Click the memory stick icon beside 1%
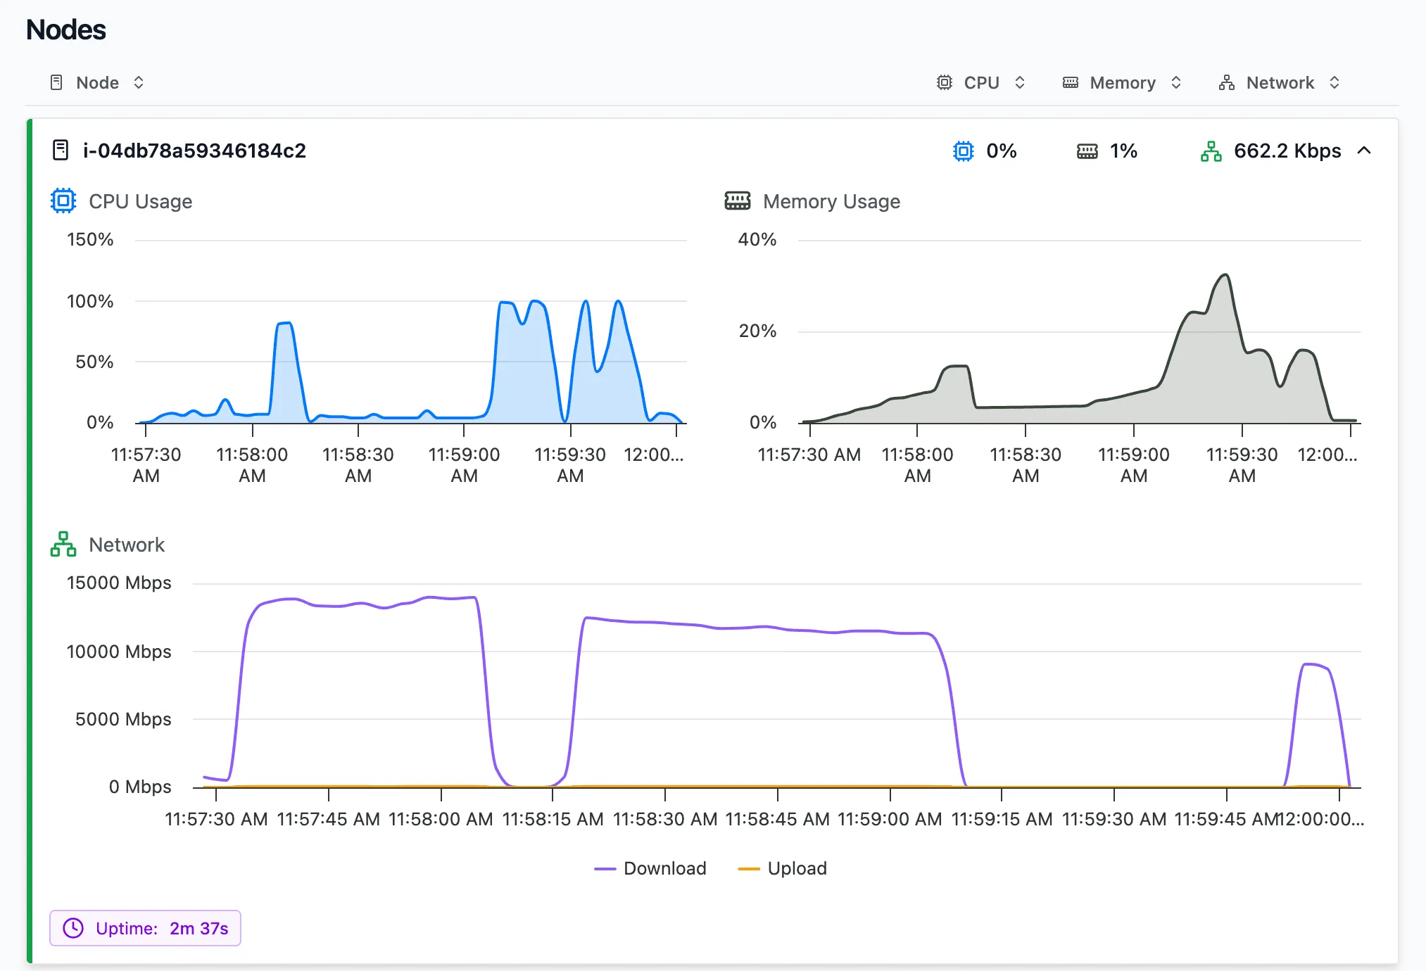The width and height of the screenshot is (1426, 971). [x=1087, y=151]
